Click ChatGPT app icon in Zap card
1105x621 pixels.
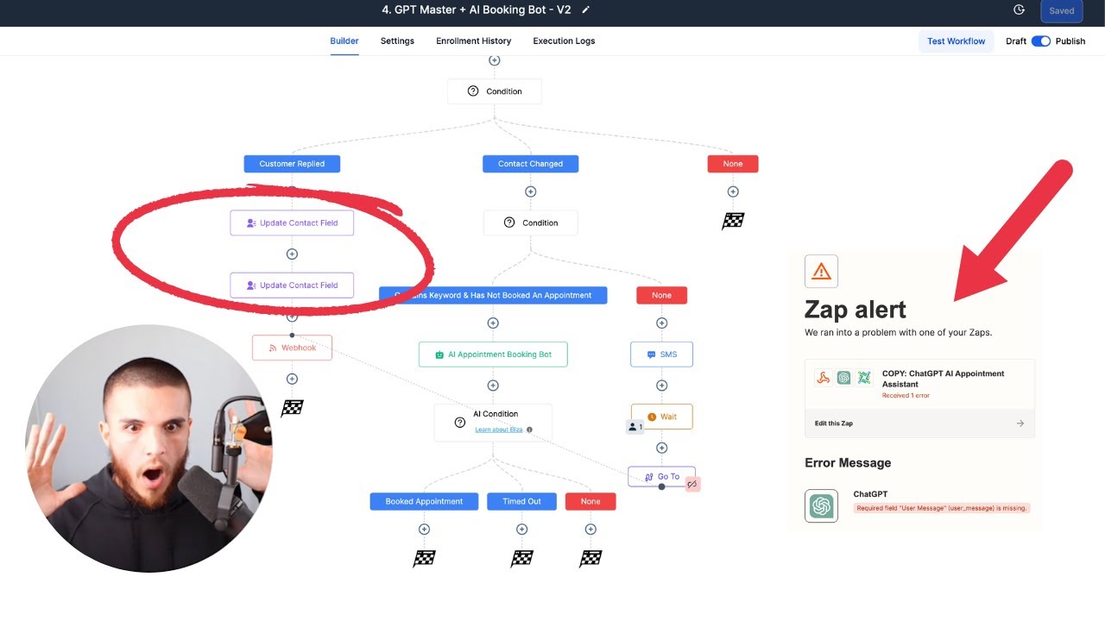tap(843, 378)
